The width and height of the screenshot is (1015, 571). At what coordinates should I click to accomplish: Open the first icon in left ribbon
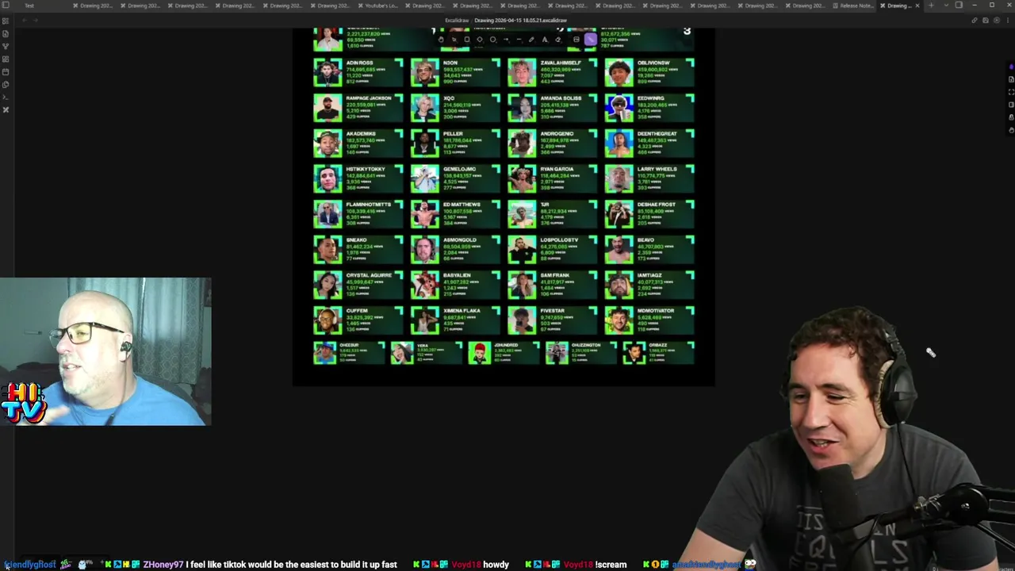6,21
